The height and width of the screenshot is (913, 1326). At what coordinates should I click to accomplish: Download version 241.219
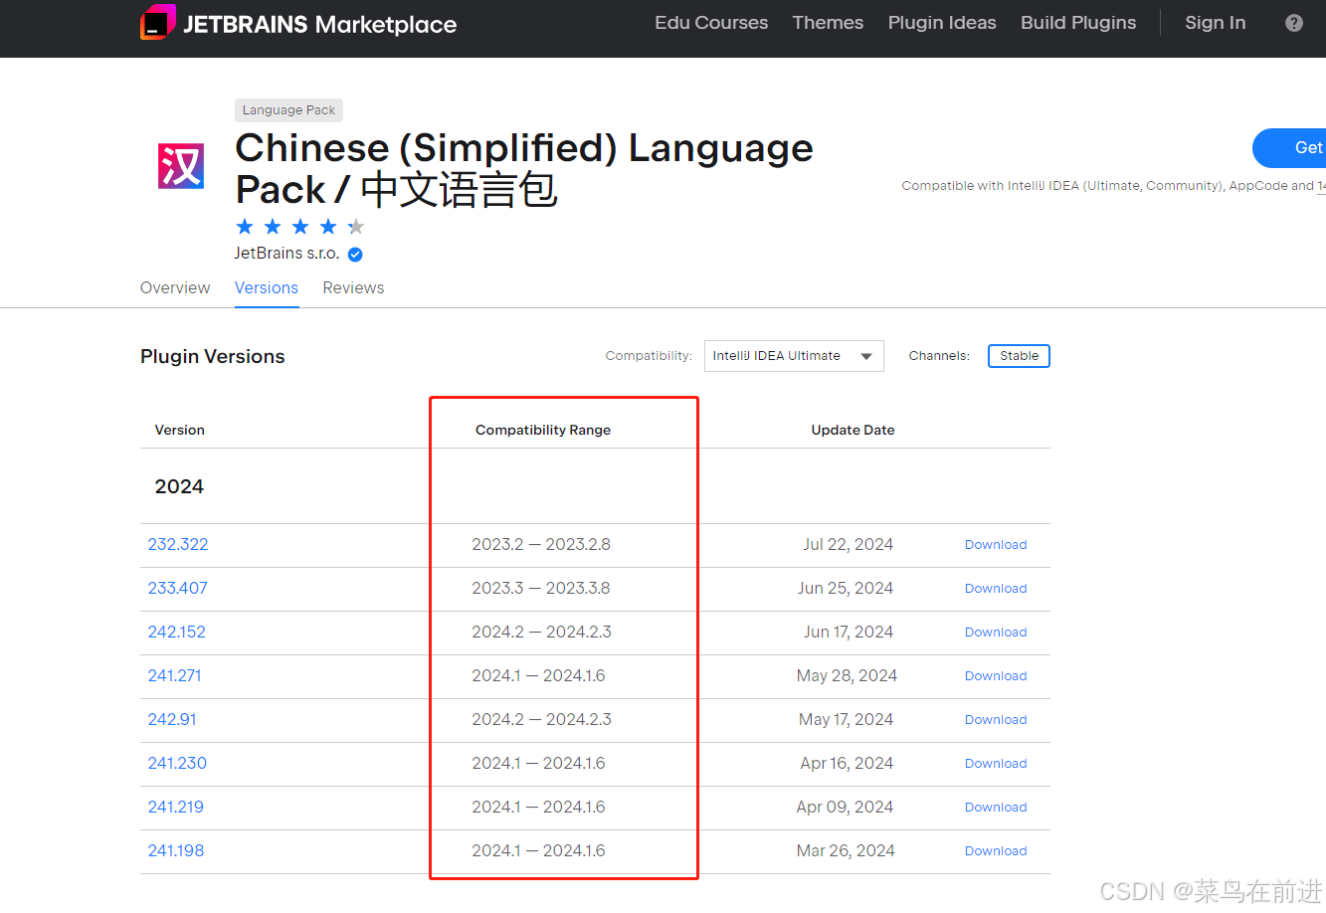pyautogui.click(x=996, y=808)
